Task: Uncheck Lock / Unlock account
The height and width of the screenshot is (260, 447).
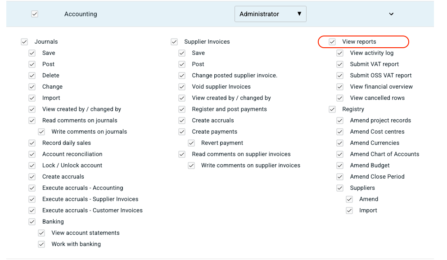Action: click(32, 166)
